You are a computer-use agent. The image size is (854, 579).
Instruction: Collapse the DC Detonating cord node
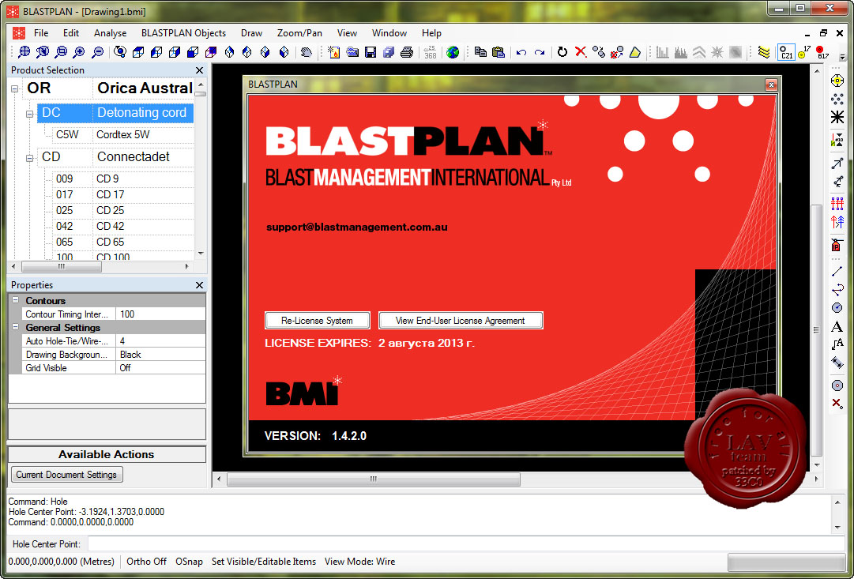tap(29, 114)
